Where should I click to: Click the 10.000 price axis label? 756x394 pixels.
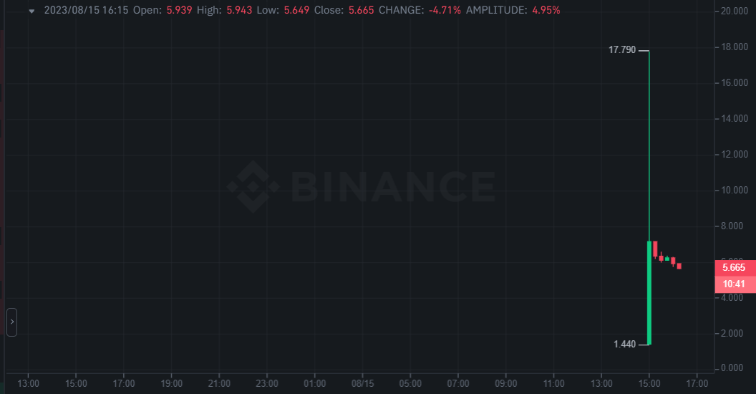point(735,190)
